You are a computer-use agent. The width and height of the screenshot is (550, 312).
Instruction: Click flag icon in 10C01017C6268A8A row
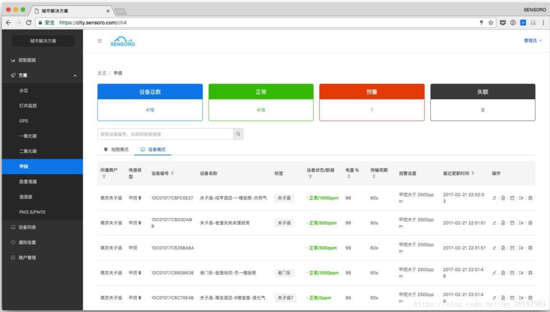pyautogui.click(x=521, y=248)
